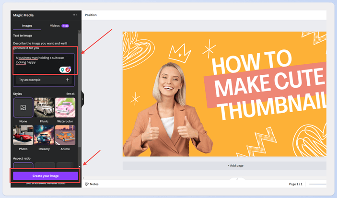The width and height of the screenshot is (337, 198).
Task: Choose the first aspect ratio option
Action: [x=23, y=165]
